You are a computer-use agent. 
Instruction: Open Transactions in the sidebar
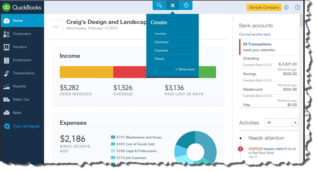(x=22, y=73)
